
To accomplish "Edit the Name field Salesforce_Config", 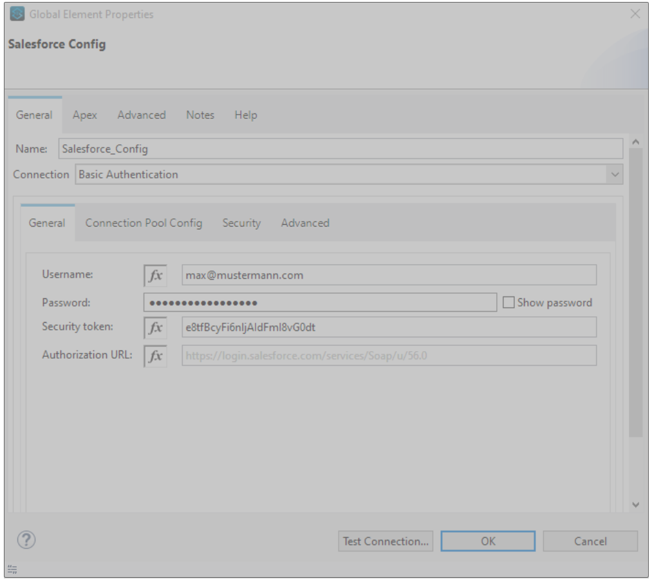I will 340,149.
